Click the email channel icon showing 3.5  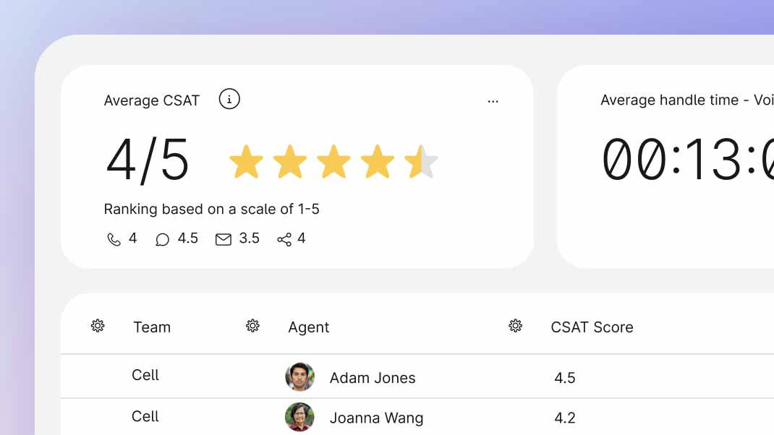tap(224, 238)
